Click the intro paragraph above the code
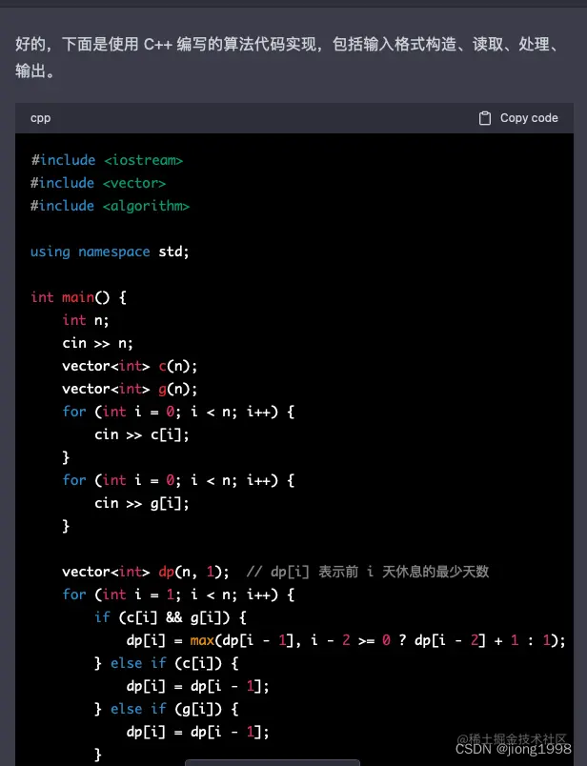The height and width of the screenshot is (766, 587). pos(288,57)
